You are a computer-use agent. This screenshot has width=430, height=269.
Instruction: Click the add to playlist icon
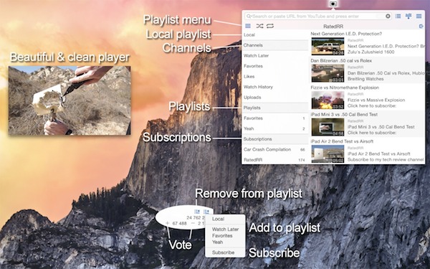tap(206, 212)
